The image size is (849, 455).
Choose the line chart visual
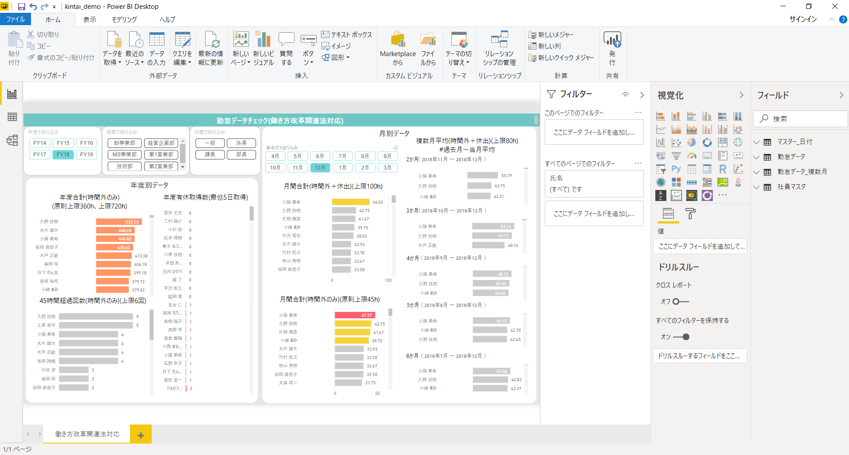[x=661, y=129]
